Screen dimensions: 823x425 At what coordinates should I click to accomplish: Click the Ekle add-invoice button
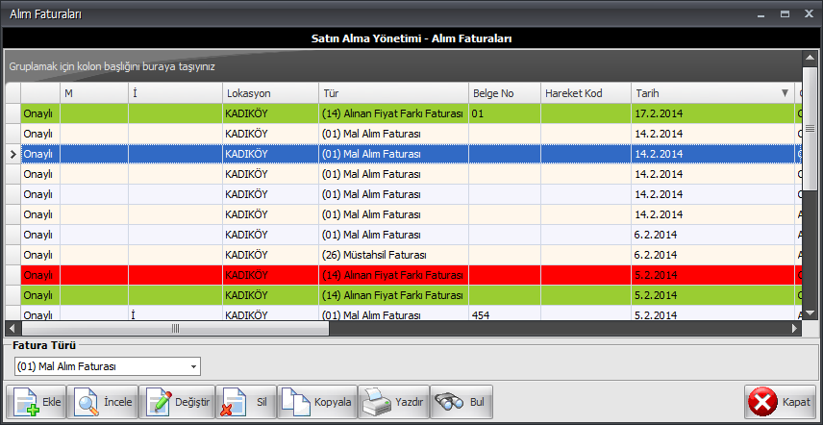click(35, 402)
